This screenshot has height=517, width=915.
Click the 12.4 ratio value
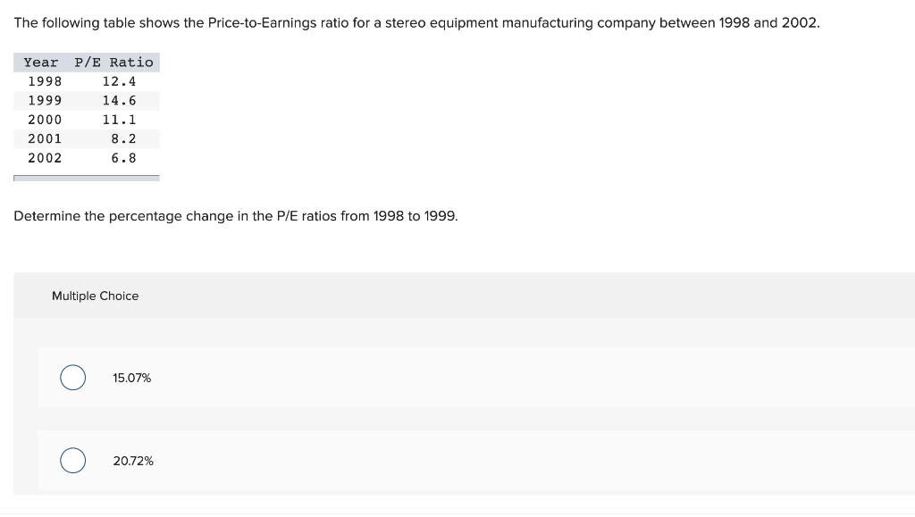[x=119, y=81]
